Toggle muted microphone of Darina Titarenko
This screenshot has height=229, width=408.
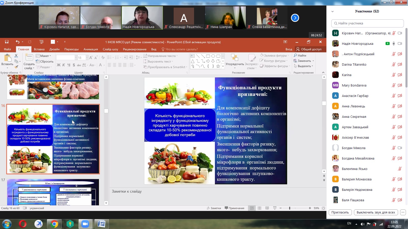[394, 64]
